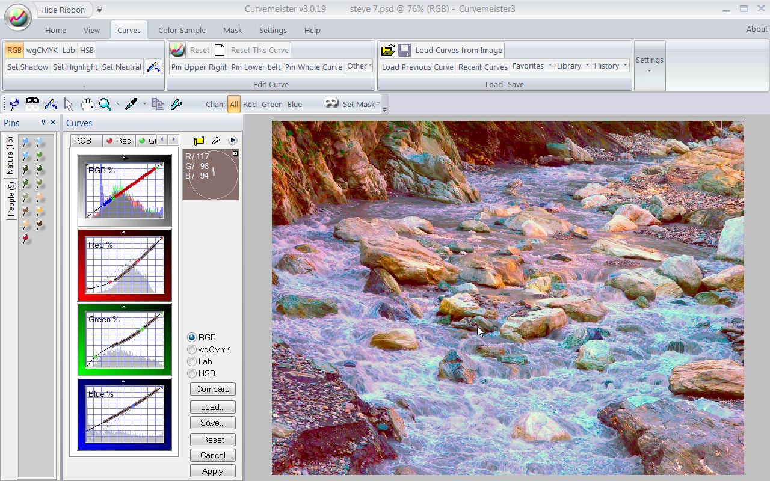The height and width of the screenshot is (481, 770).
Task: Expand the large Settings ribbon dropdown
Action: point(650,66)
